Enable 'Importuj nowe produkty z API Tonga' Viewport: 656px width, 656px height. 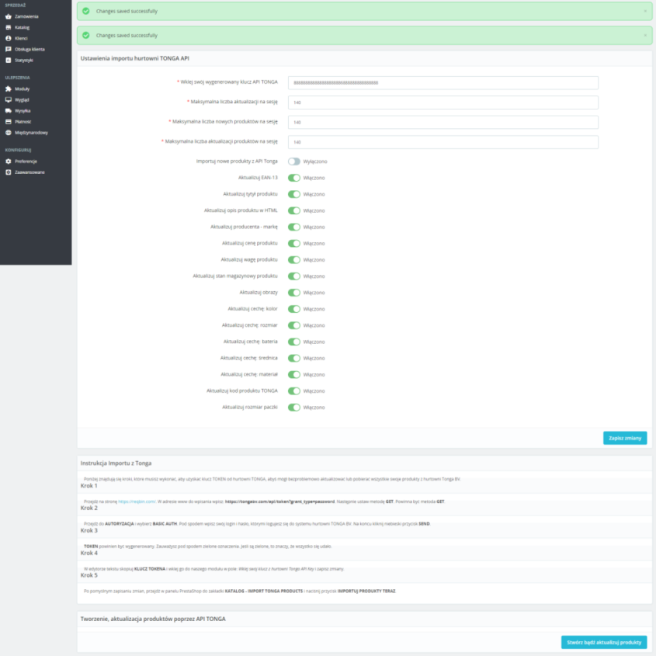tap(294, 161)
